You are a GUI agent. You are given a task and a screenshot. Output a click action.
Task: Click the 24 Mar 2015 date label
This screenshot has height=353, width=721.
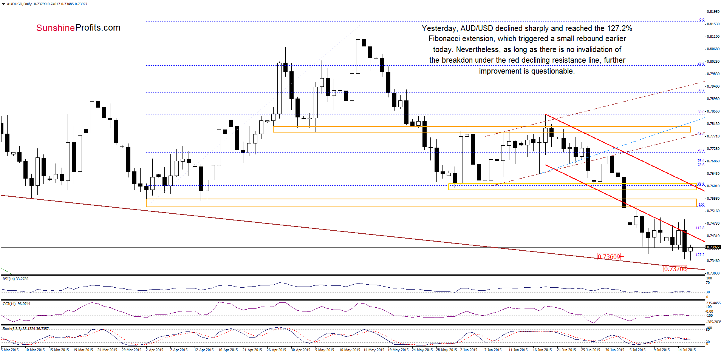click(x=107, y=350)
